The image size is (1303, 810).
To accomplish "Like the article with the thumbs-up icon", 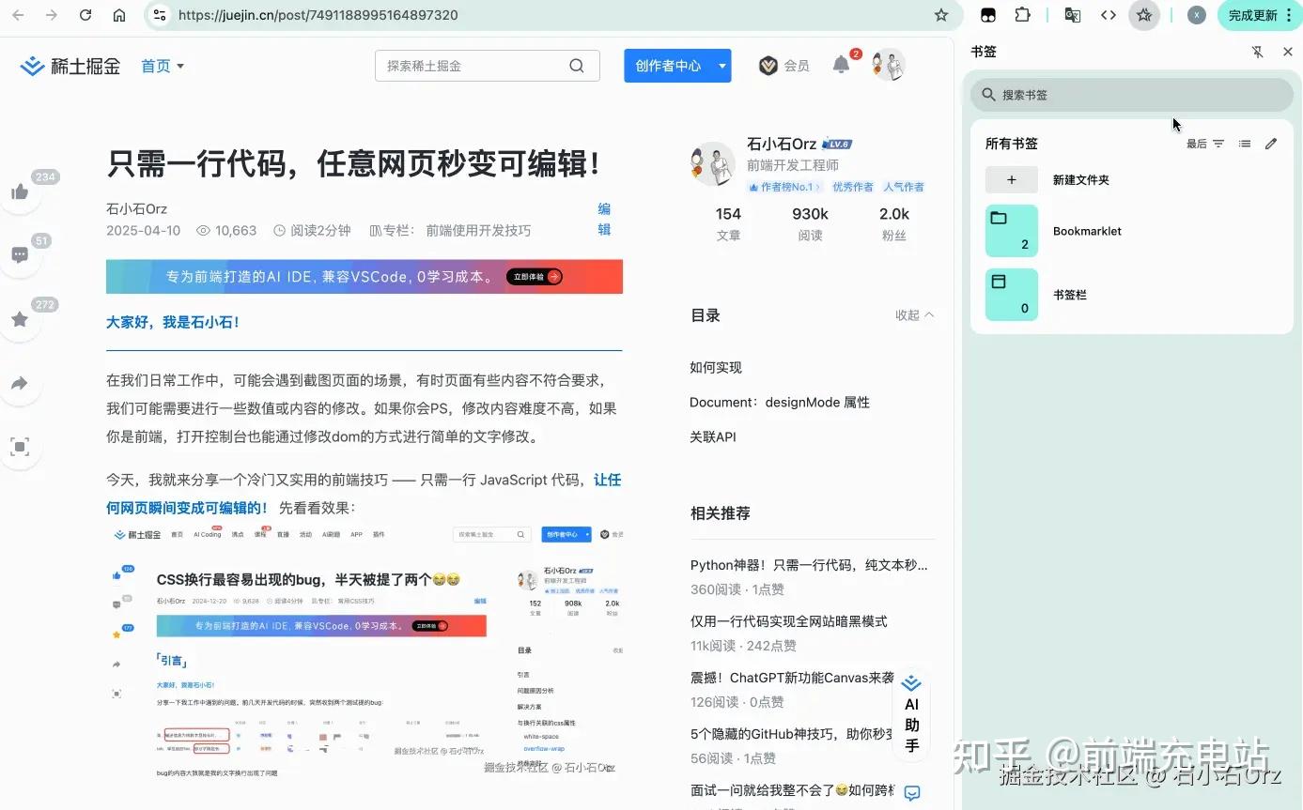I will tap(21, 191).
